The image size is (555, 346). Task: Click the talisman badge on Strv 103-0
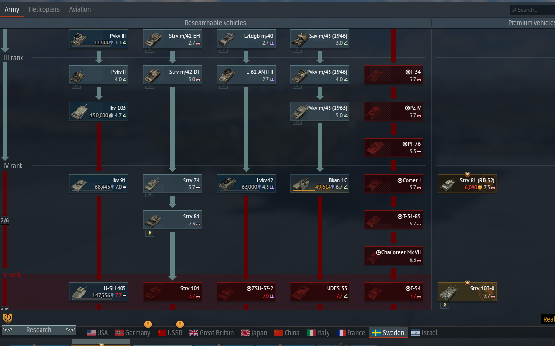pos(467,283)
